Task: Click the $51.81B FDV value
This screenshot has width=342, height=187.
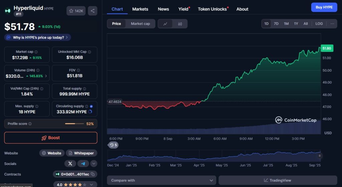Action: coord(74,76)
